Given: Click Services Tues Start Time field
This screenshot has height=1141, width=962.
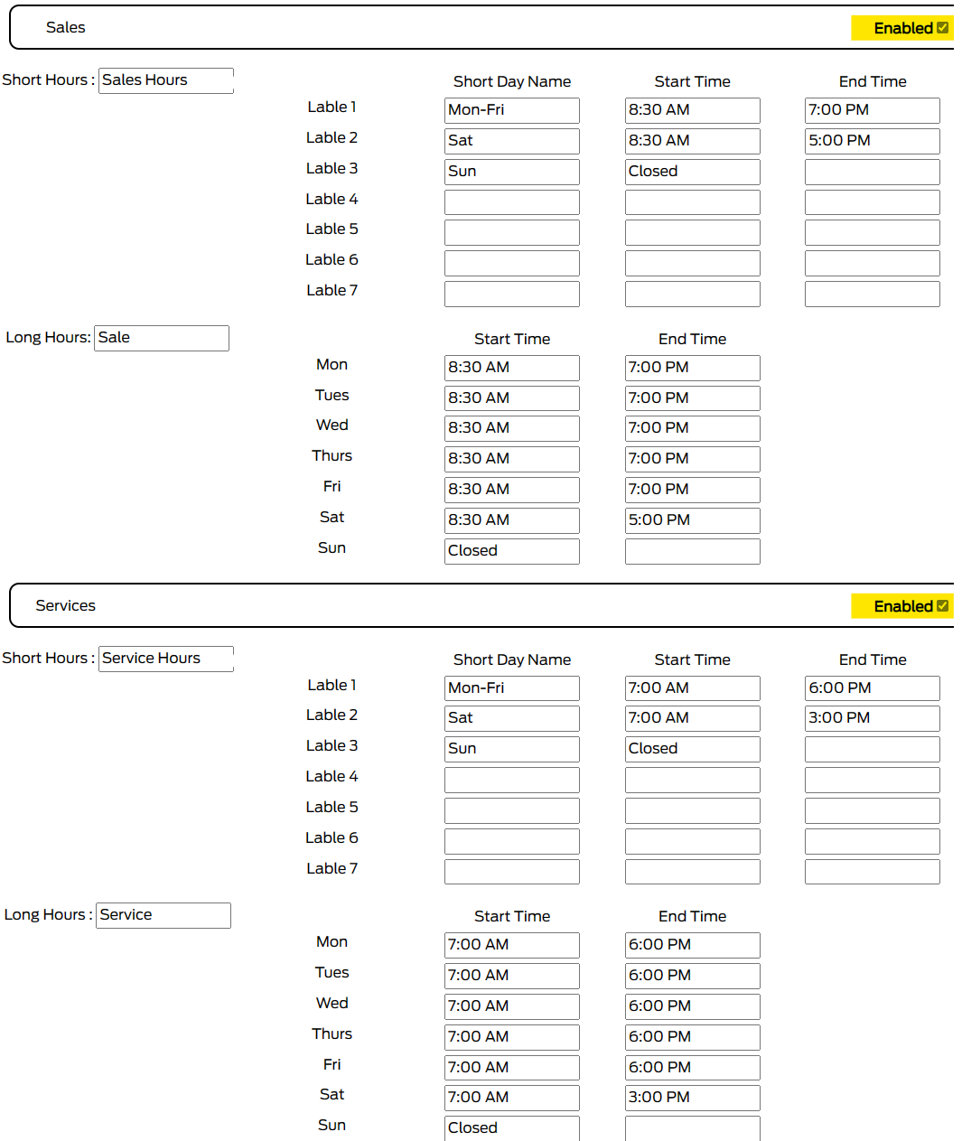Looking at the screenshot, I should (512, 976).
